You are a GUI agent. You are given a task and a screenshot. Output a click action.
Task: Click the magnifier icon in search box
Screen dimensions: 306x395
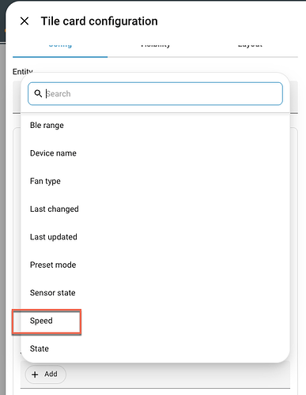(38, 93)
